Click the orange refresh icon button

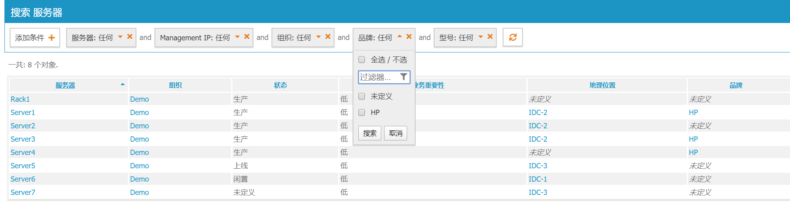point(512,38)
